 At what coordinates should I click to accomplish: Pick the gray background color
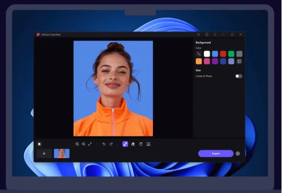click(x=239, y=54)
